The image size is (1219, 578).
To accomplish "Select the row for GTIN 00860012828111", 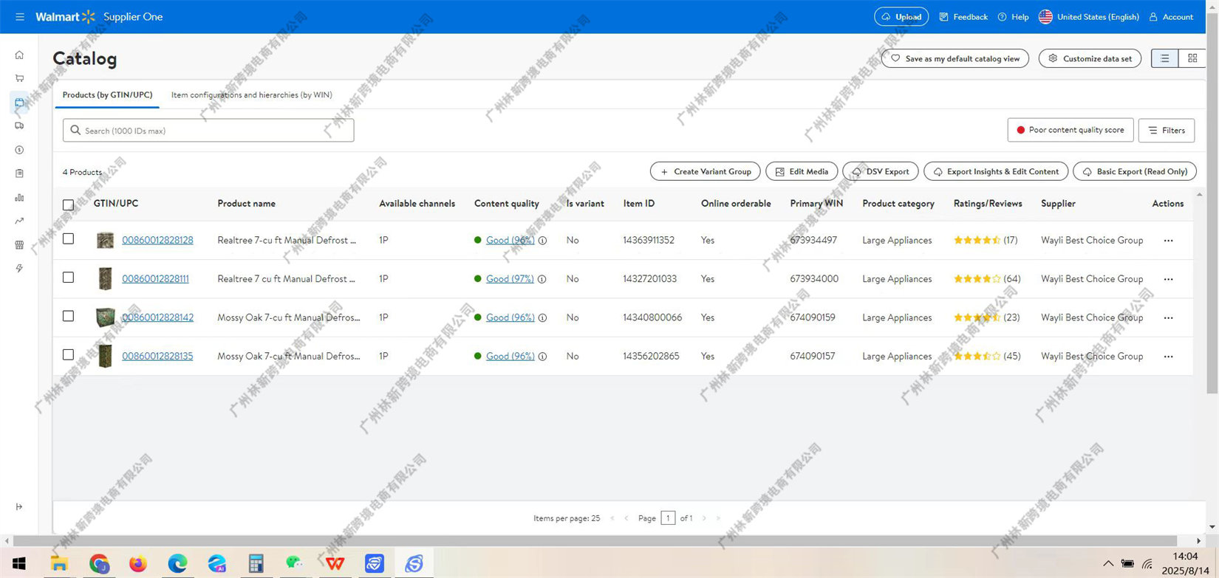I will pyautogui.click(x=68, y=278).
